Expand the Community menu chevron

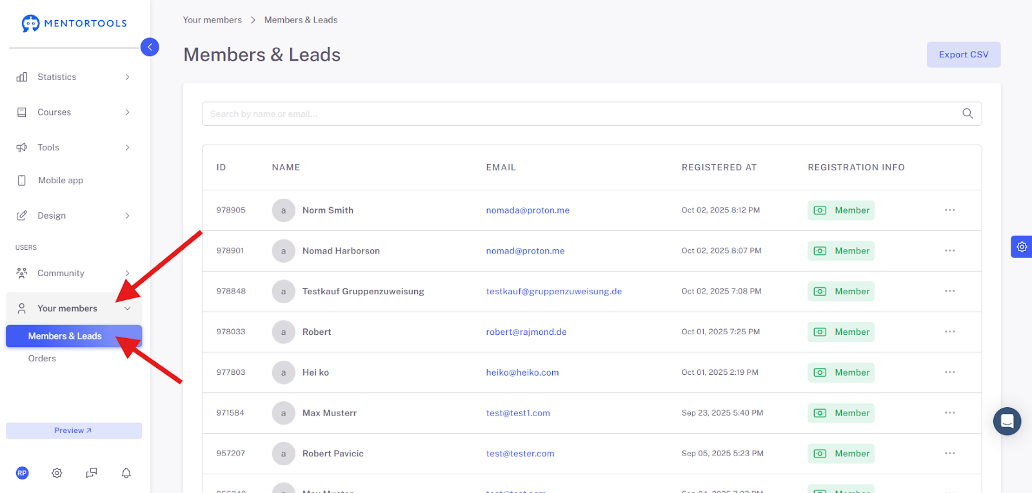(x=127, y=273)
